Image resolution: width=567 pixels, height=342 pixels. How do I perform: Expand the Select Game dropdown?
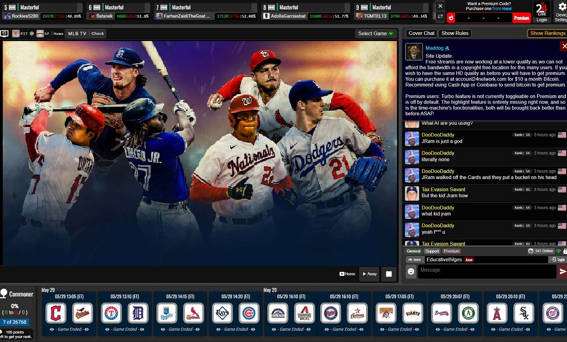(x=375, y=34)
